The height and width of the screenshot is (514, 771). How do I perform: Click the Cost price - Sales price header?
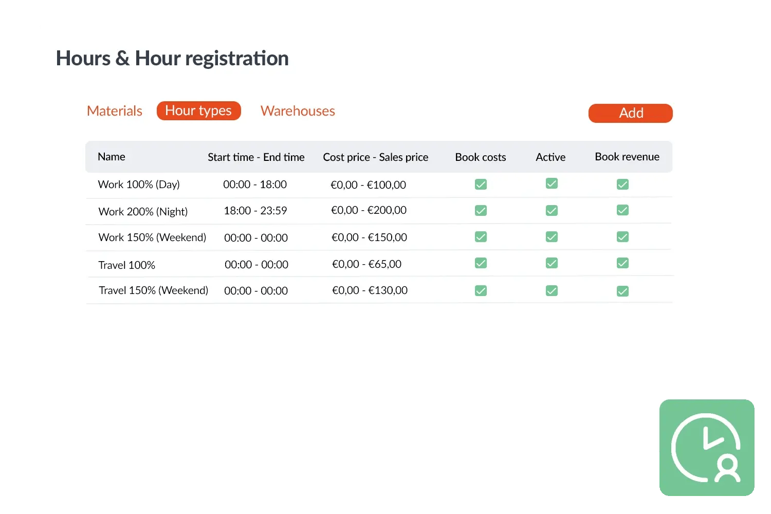(x=375, y=157)
